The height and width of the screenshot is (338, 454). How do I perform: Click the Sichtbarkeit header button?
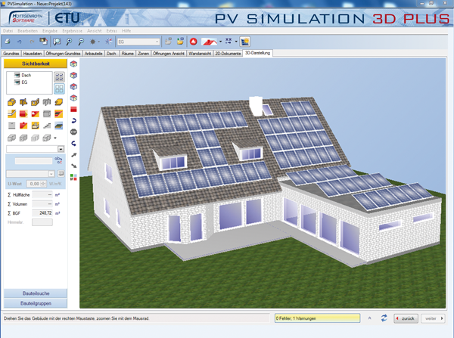(36, 64)
